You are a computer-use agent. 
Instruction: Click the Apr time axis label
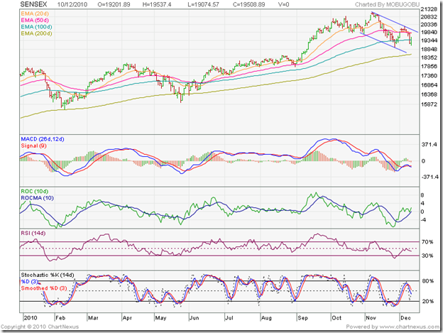click(x=127, y=318)
